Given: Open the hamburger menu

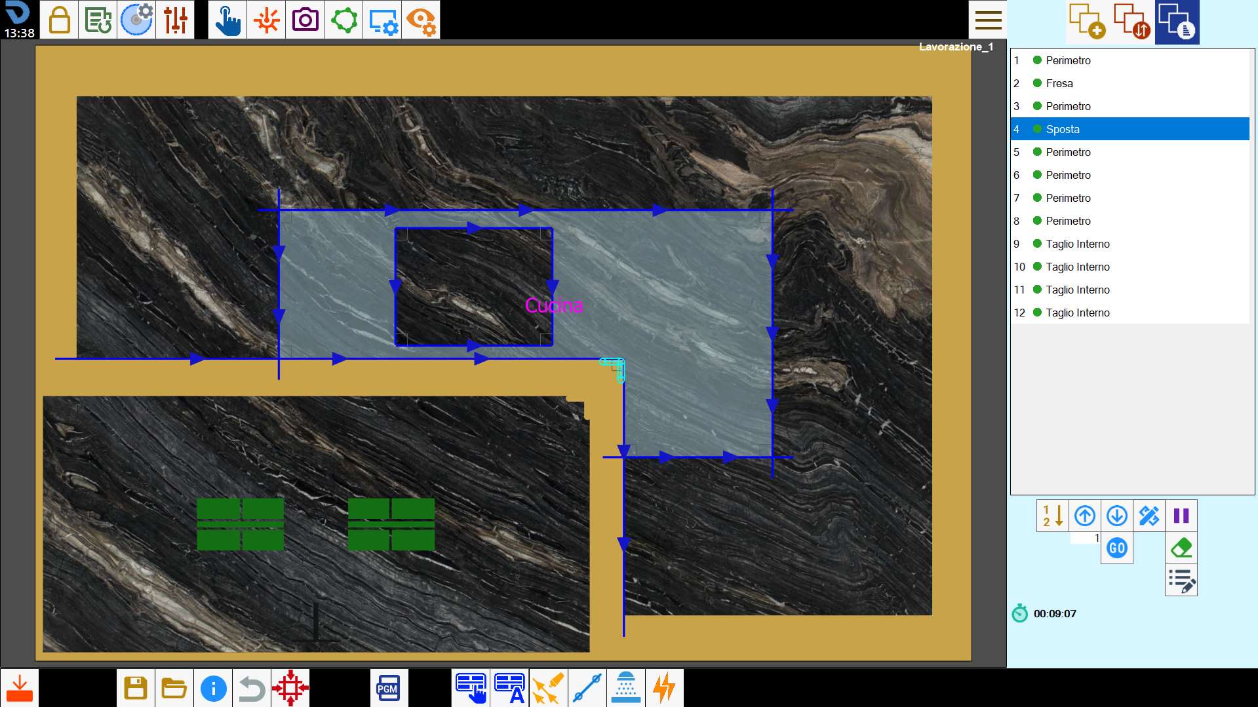Looking at the screenshot, I should [988, 20].
